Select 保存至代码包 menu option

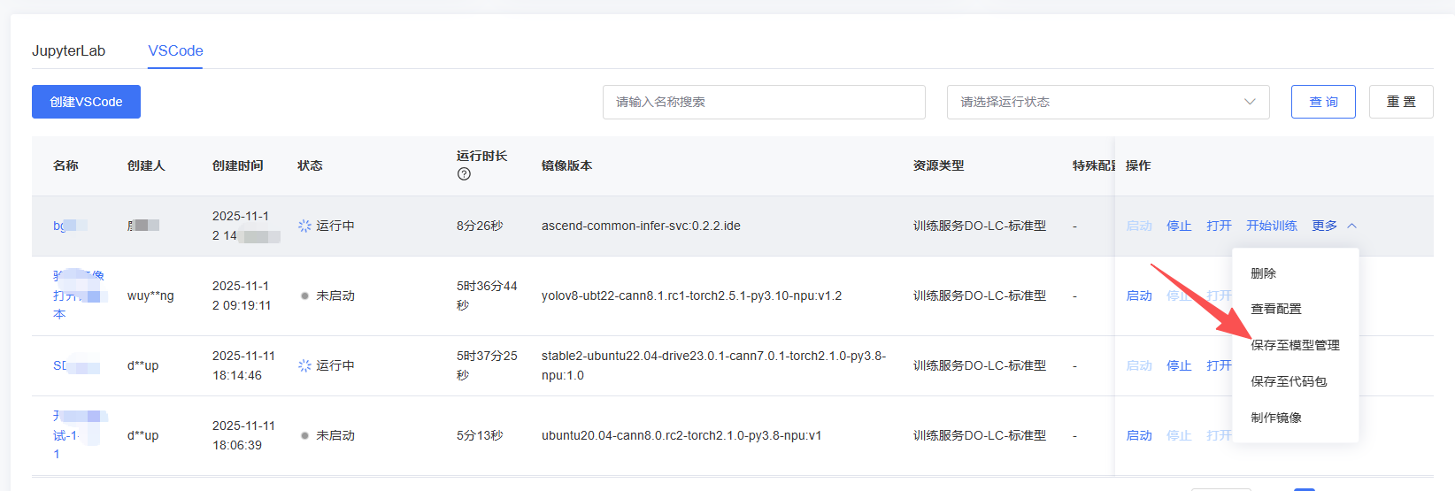coord(1289,381)
